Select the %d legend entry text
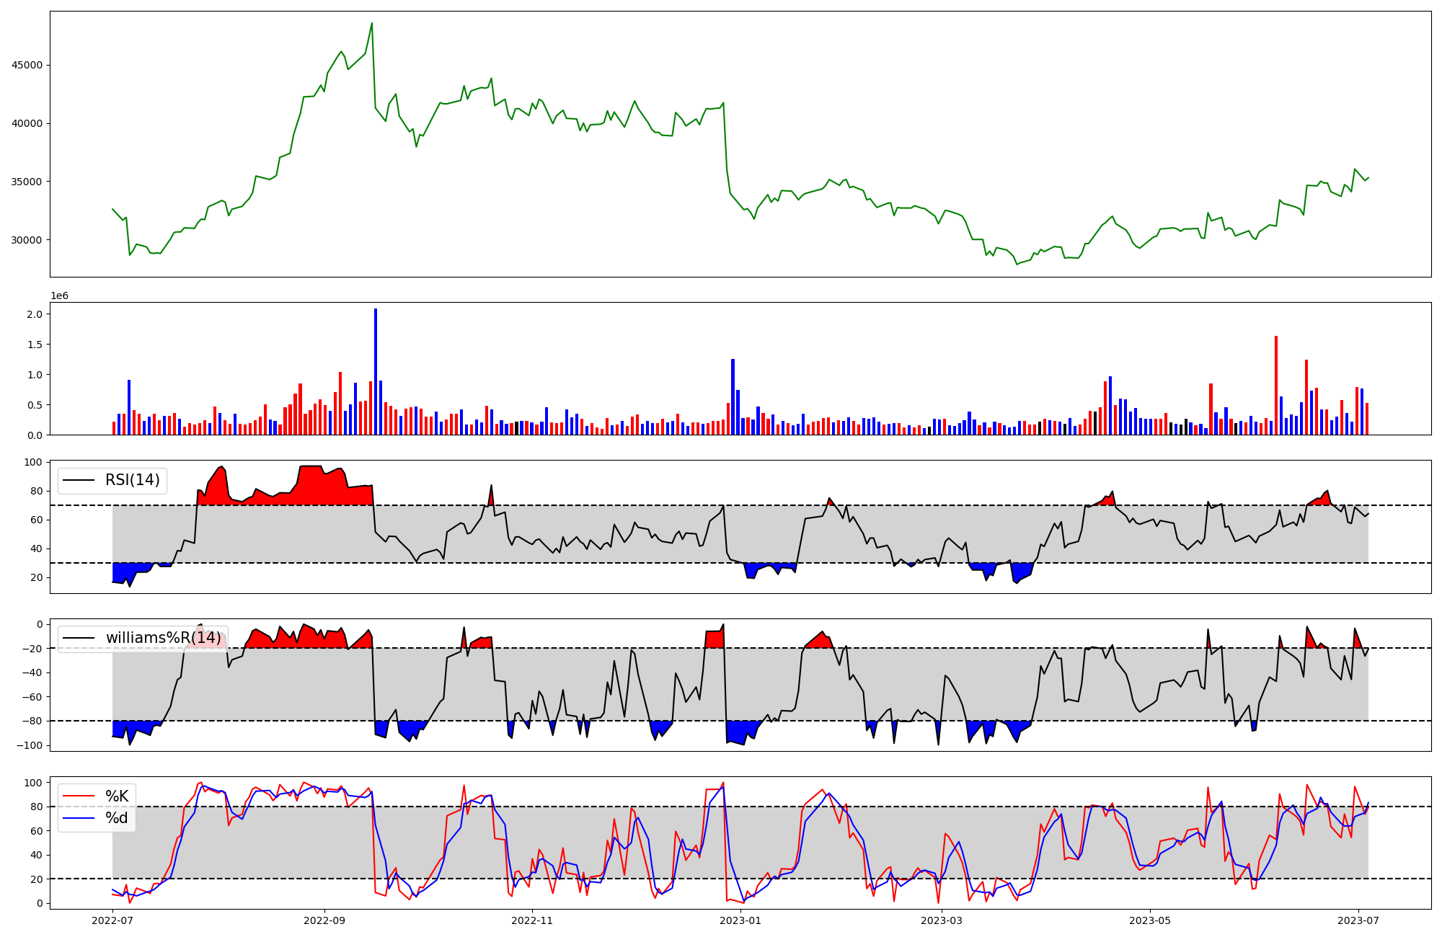 tap(117, 818)
